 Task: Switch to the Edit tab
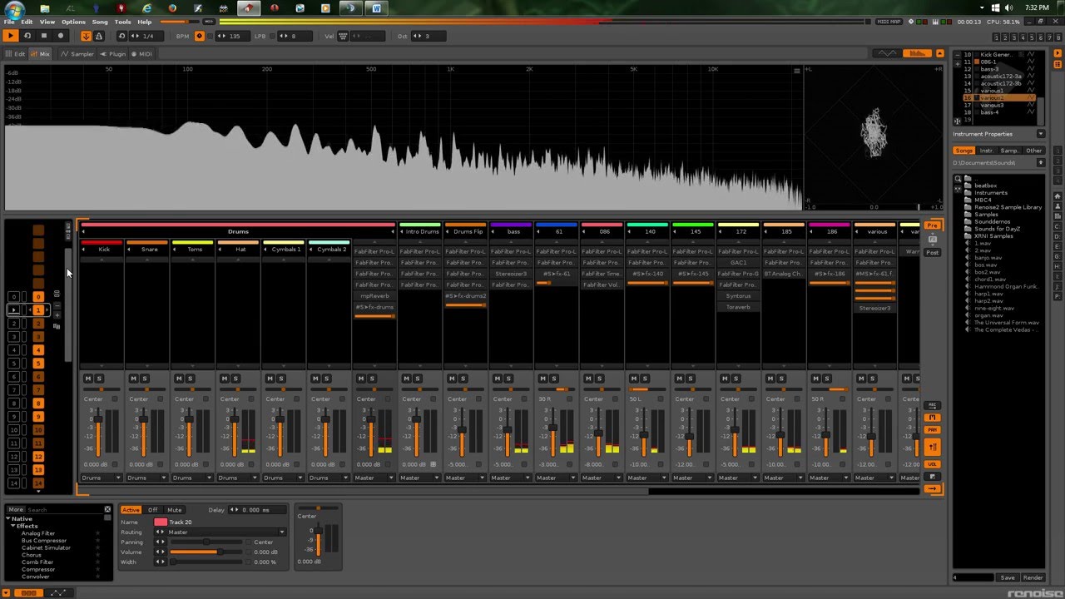(17, 54)
